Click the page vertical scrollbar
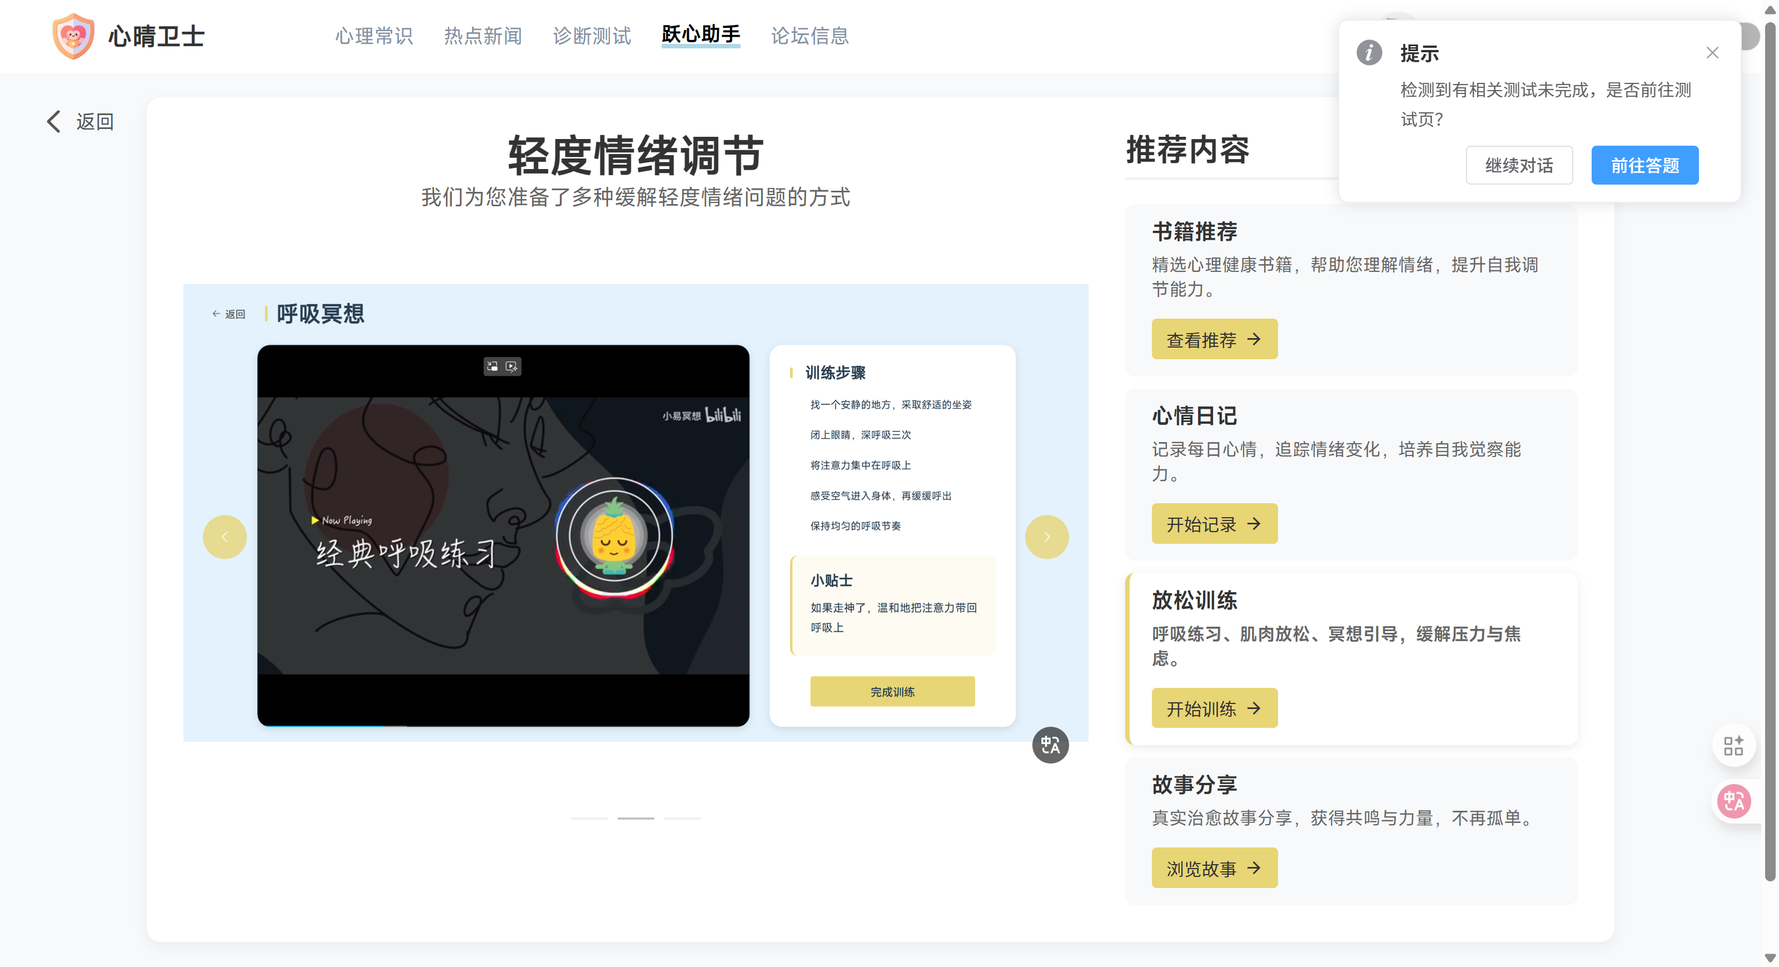1779x967 pixels. pos(1770,449)
